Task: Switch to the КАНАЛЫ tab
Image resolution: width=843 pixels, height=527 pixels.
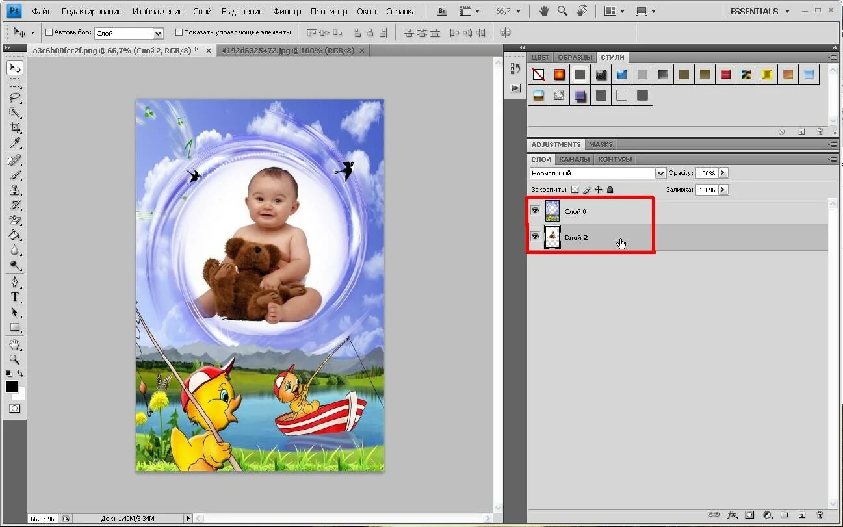Action: coord(575,159)
